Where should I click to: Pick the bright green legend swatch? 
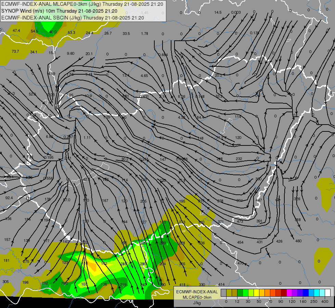coord(245,293)
